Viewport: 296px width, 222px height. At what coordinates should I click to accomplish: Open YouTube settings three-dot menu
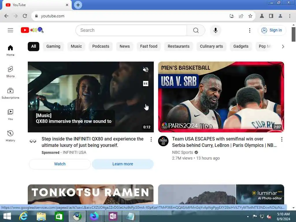point(249,30)
